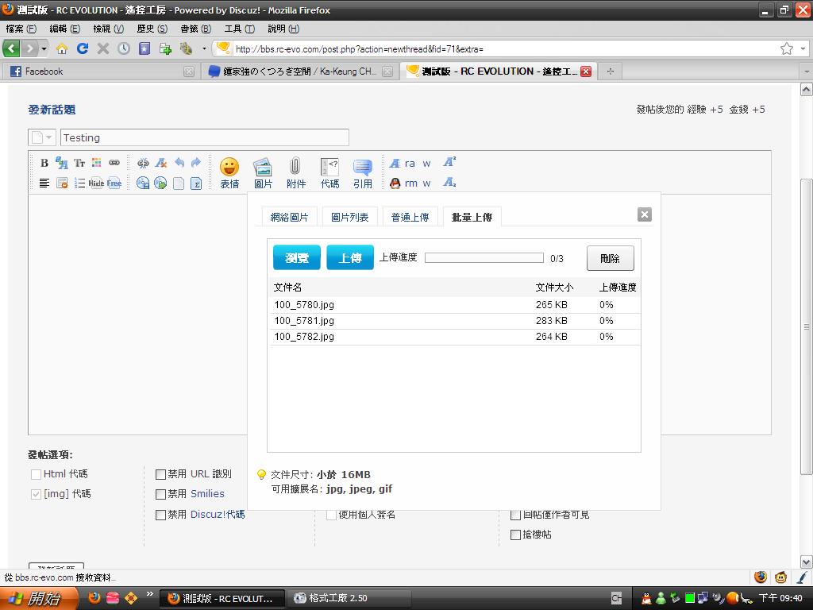Open the tab list dropdown arrow
813x610 pixels.
click(x=804, y=71)
